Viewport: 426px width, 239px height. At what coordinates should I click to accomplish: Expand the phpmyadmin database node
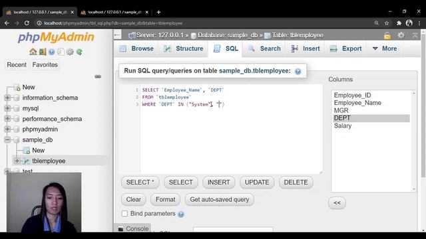pyautogui.click(x=7, y=129)
